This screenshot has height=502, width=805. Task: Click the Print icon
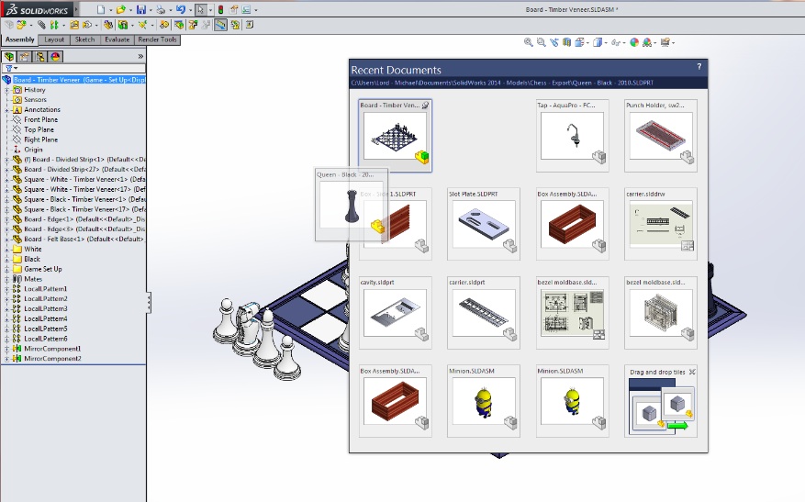tap(161, 9)
